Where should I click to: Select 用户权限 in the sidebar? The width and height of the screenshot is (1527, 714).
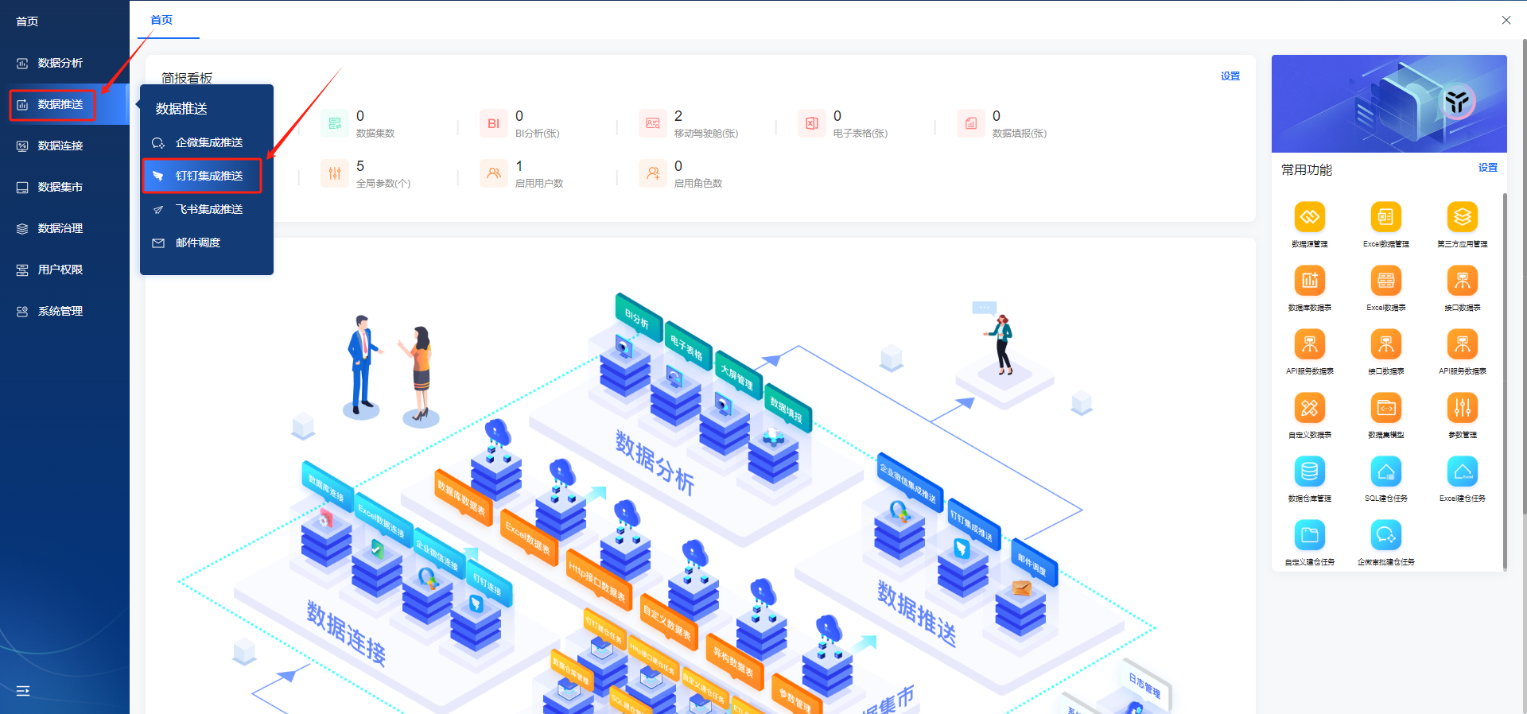[x=64, y=270]
